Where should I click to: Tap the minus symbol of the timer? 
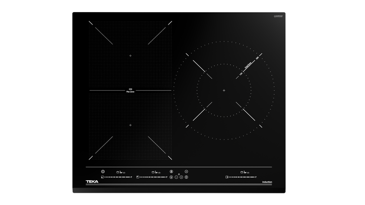coord(176,177)
